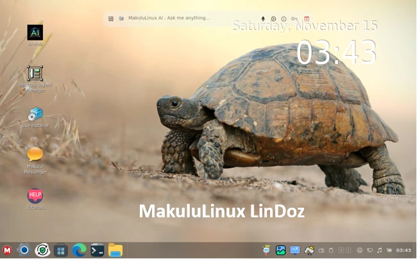Click the large 03:43 desktop clock
The height and width of the screenshot is (259, 417).
pyautogui.click(x=336, y=52)
